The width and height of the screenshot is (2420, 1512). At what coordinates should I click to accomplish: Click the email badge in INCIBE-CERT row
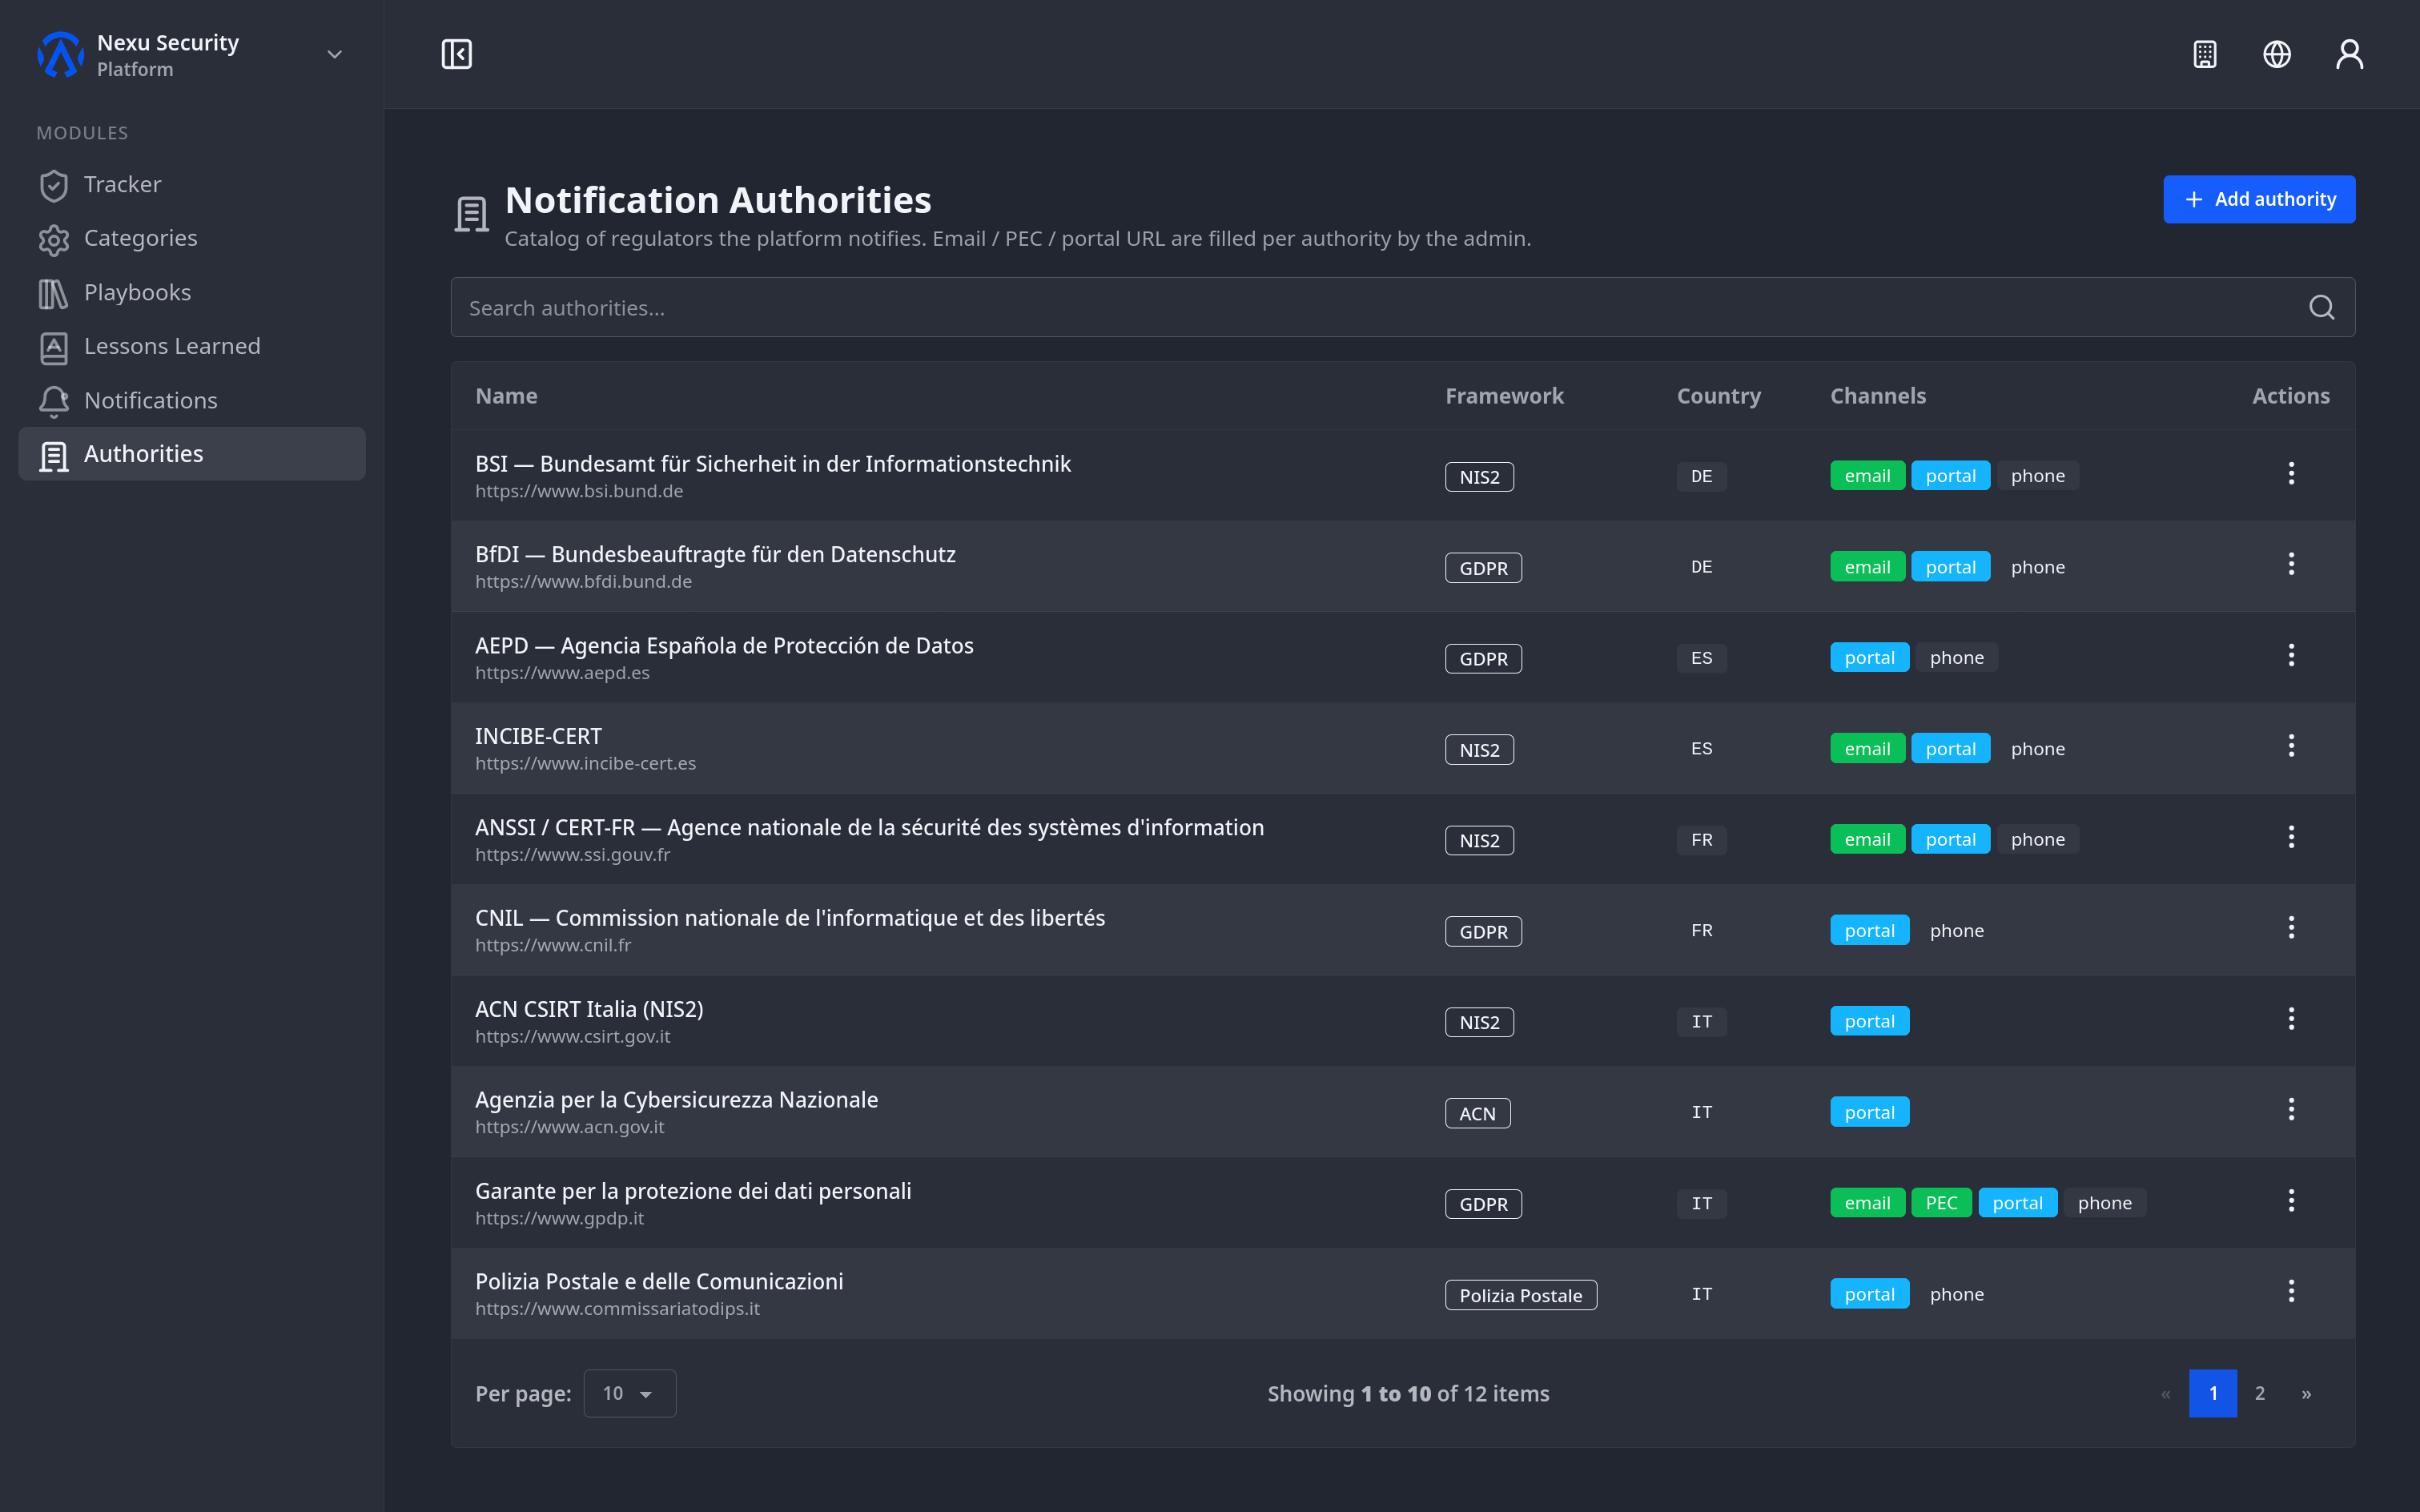point(1867,749)
